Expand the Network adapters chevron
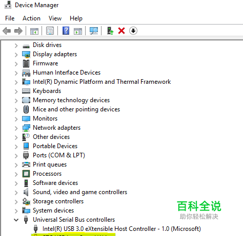The image size is (243, 236). pos(16,128)
